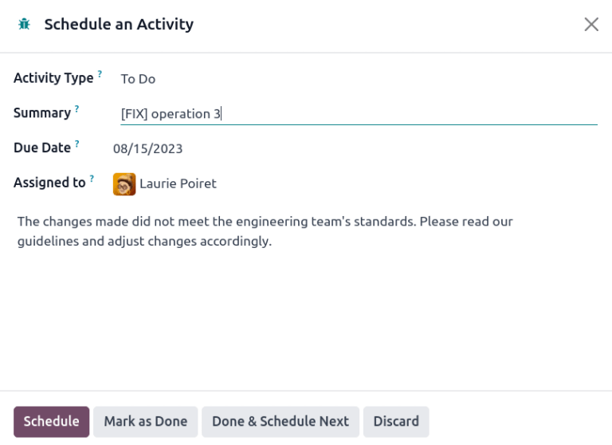Show the Assigned to help tooltip

(92, 179)
